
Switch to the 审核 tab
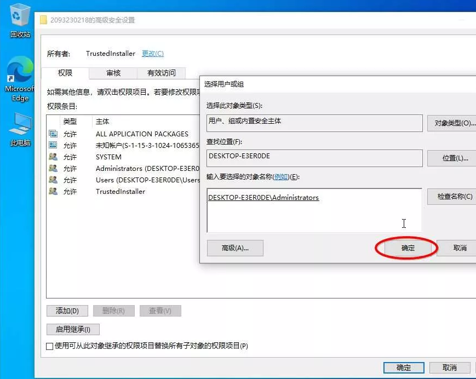[x=113, y=73]
